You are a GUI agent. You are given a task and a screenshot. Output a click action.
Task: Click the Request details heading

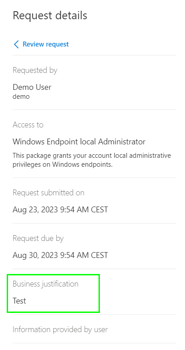click(x=50, y=15)
